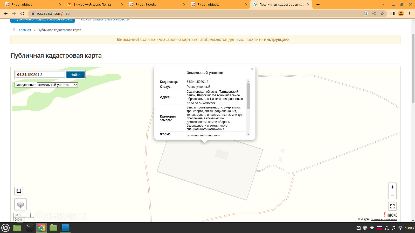The width and height of the screenshot is (415, 233).
Task: Click the cadastral number 64:34:150201:2 value in the balloon
Action: (x=197, y=82)
